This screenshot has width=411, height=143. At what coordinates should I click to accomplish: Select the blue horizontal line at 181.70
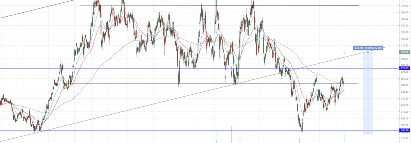point(170,130)
